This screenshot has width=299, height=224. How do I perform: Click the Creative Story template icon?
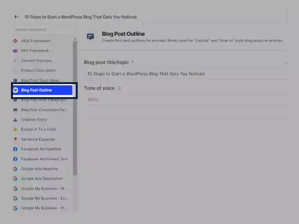[x=15, y=119]
